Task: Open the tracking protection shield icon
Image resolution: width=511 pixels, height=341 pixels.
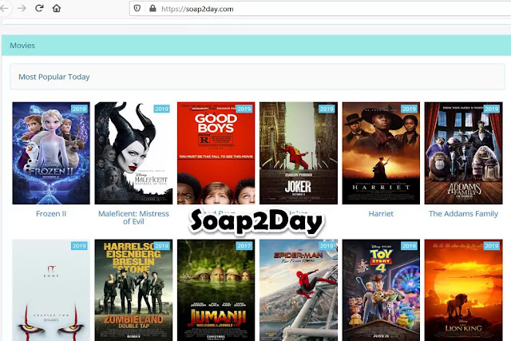Action: pyautogui.click(x=137, y=9)
